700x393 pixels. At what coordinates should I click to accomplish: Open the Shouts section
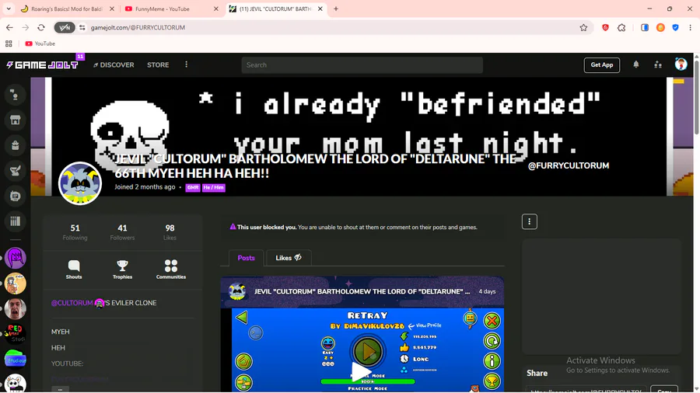(x=74, y=270)
